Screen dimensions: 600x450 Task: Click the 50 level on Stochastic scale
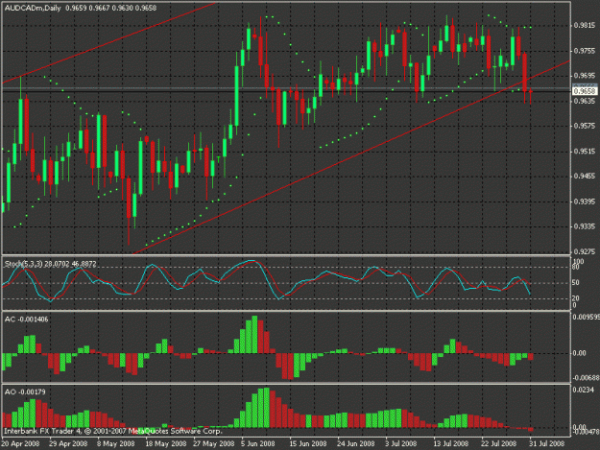point(575,283)
